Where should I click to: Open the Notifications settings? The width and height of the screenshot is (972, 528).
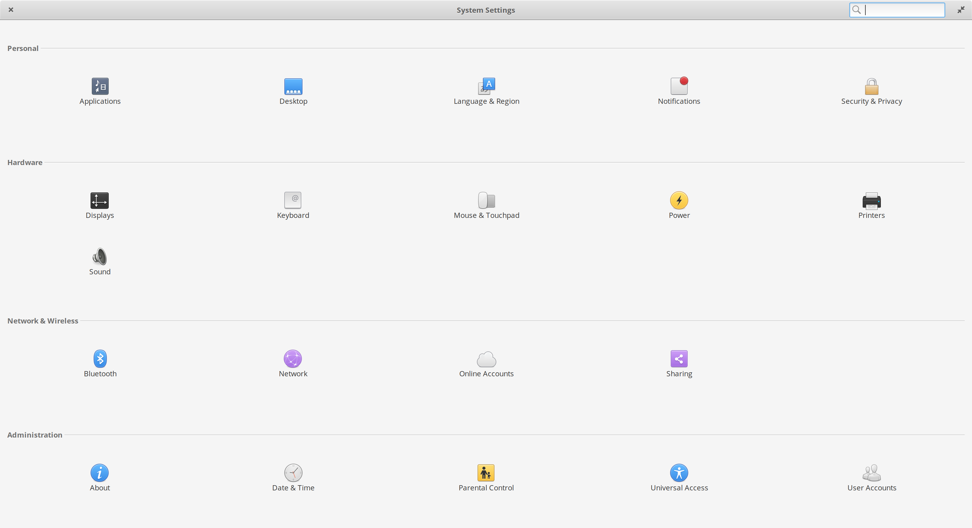point(679,91)
